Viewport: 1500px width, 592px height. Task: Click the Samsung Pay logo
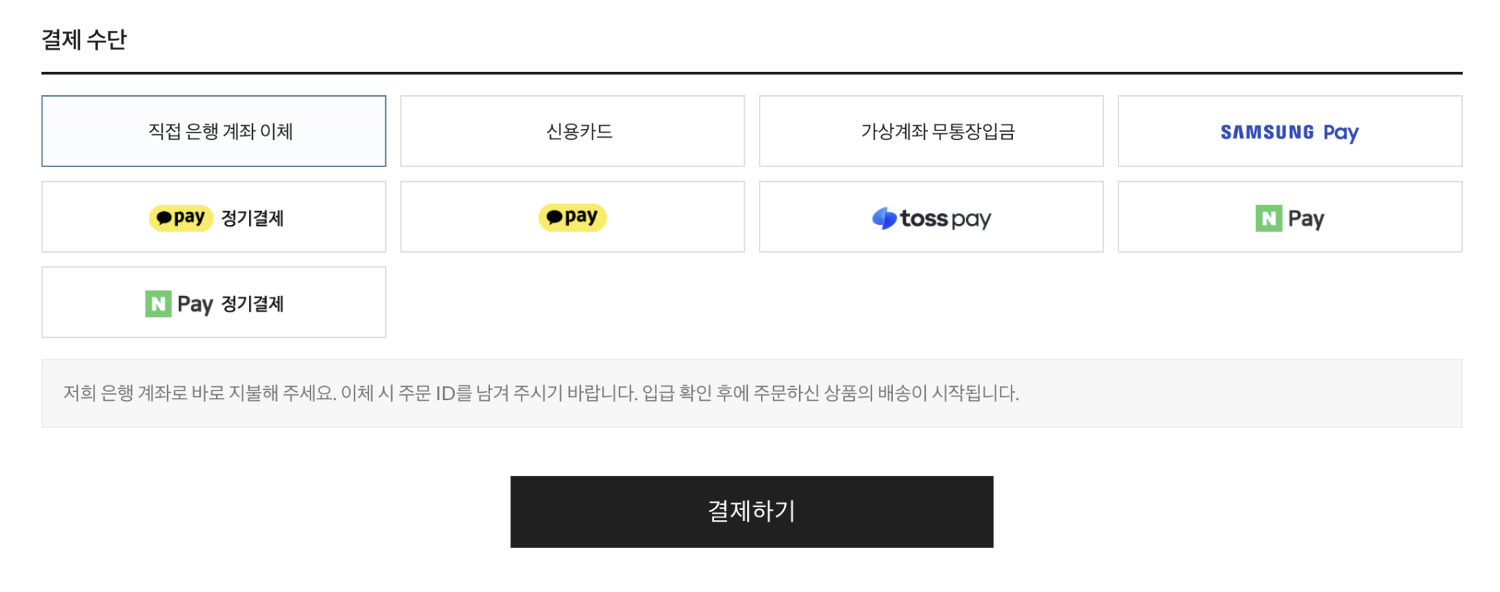click(x=1289, y=132)
